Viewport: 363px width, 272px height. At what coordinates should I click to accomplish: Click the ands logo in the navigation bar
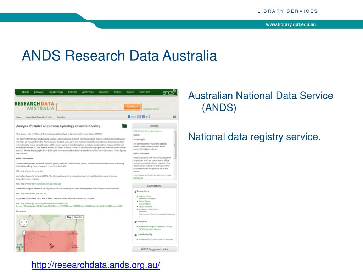point(169,92)
